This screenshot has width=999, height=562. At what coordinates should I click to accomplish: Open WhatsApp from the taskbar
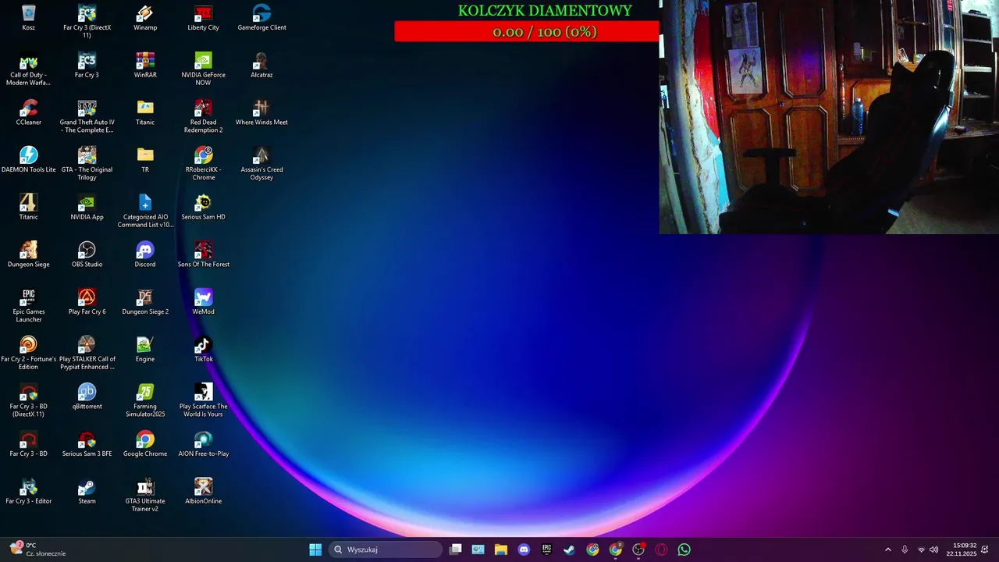click(x=684, y=550)
